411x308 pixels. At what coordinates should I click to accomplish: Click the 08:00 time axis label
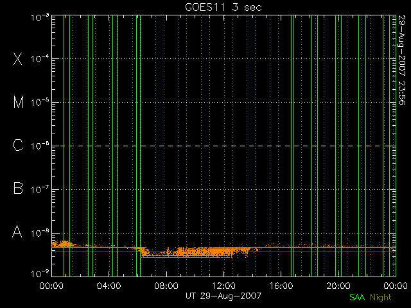point(166,286)
